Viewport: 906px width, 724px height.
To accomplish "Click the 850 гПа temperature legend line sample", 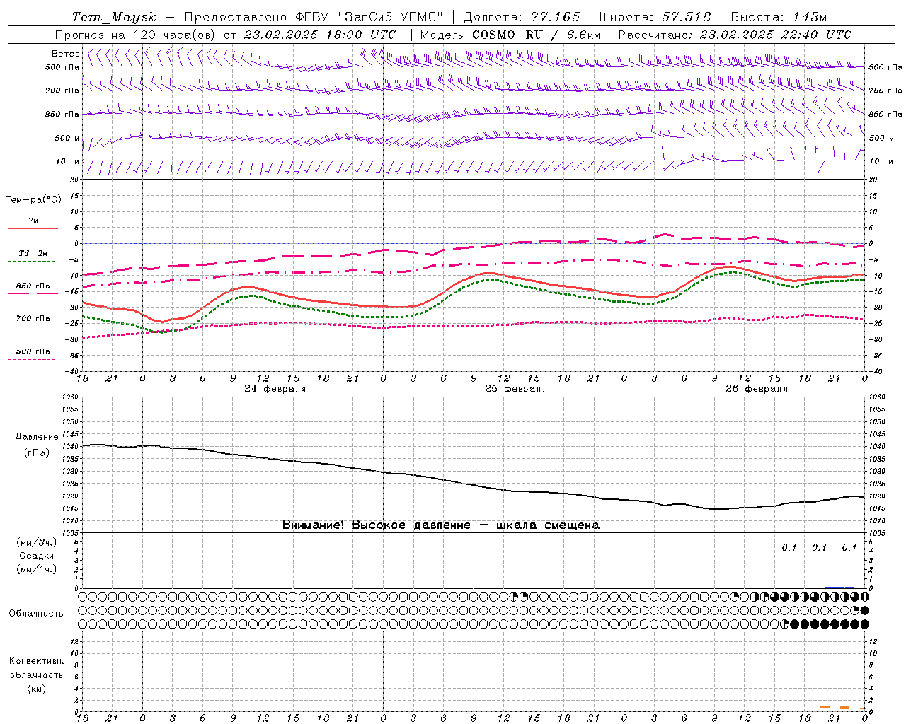I will pyautogui.click(x=33, y=293).
